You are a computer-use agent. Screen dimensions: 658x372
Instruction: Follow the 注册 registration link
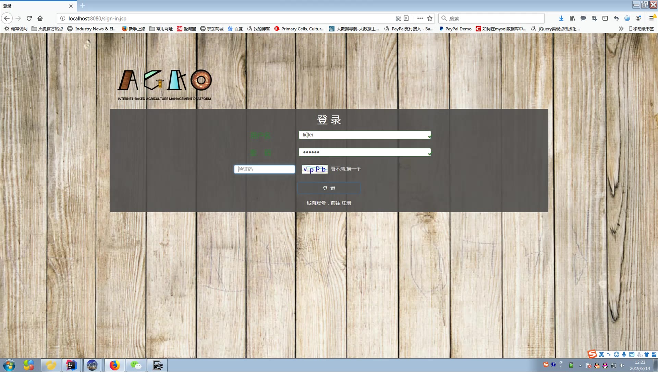[x=346, y=203]
